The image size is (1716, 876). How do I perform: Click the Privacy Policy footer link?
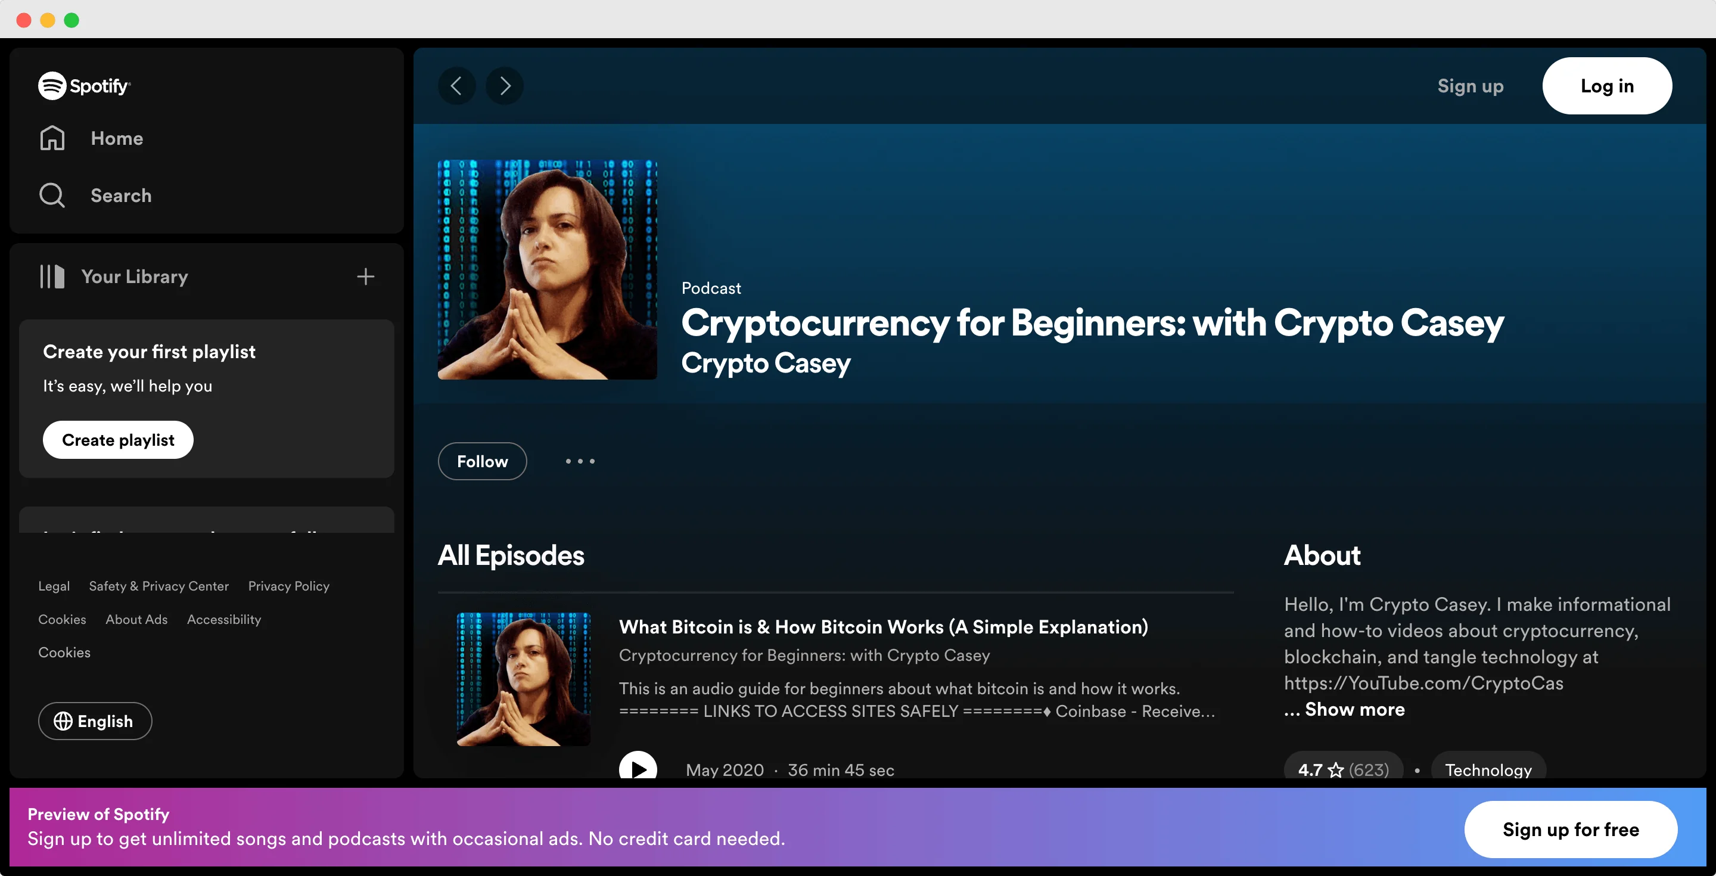click(288, 585)
